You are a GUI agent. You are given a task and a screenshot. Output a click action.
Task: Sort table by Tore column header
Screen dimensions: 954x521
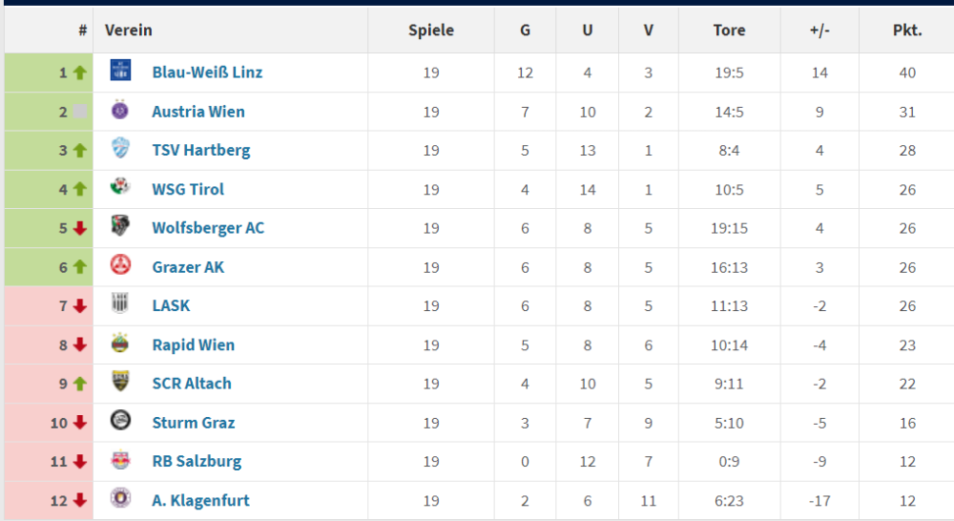pyautogui.click(x=729, y=31)
